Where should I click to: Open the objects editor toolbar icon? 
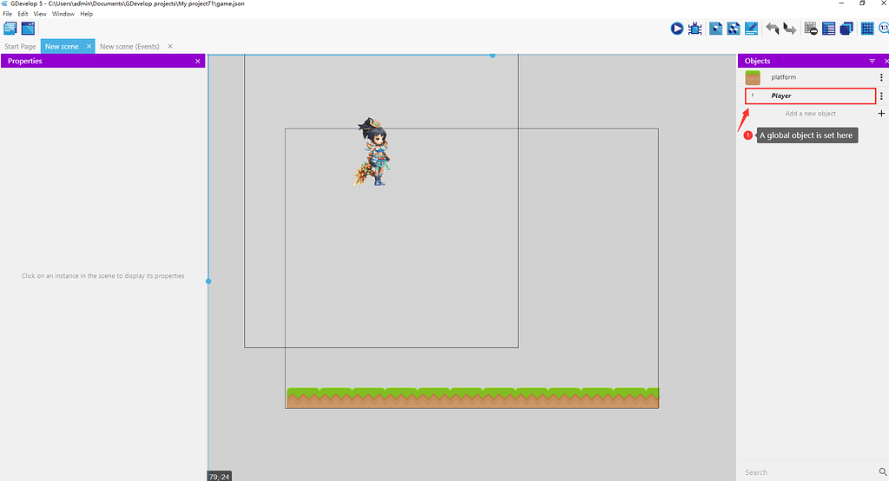pyautogui.click(x=715, y=29)
